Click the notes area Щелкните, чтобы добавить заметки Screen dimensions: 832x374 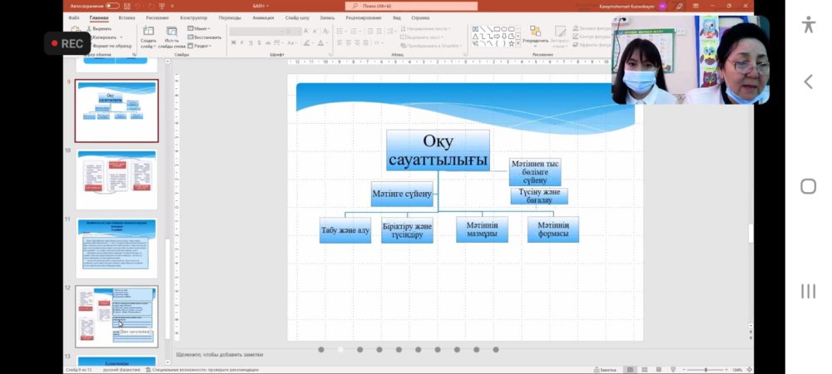pyautogui.click(x=220, y=354)
